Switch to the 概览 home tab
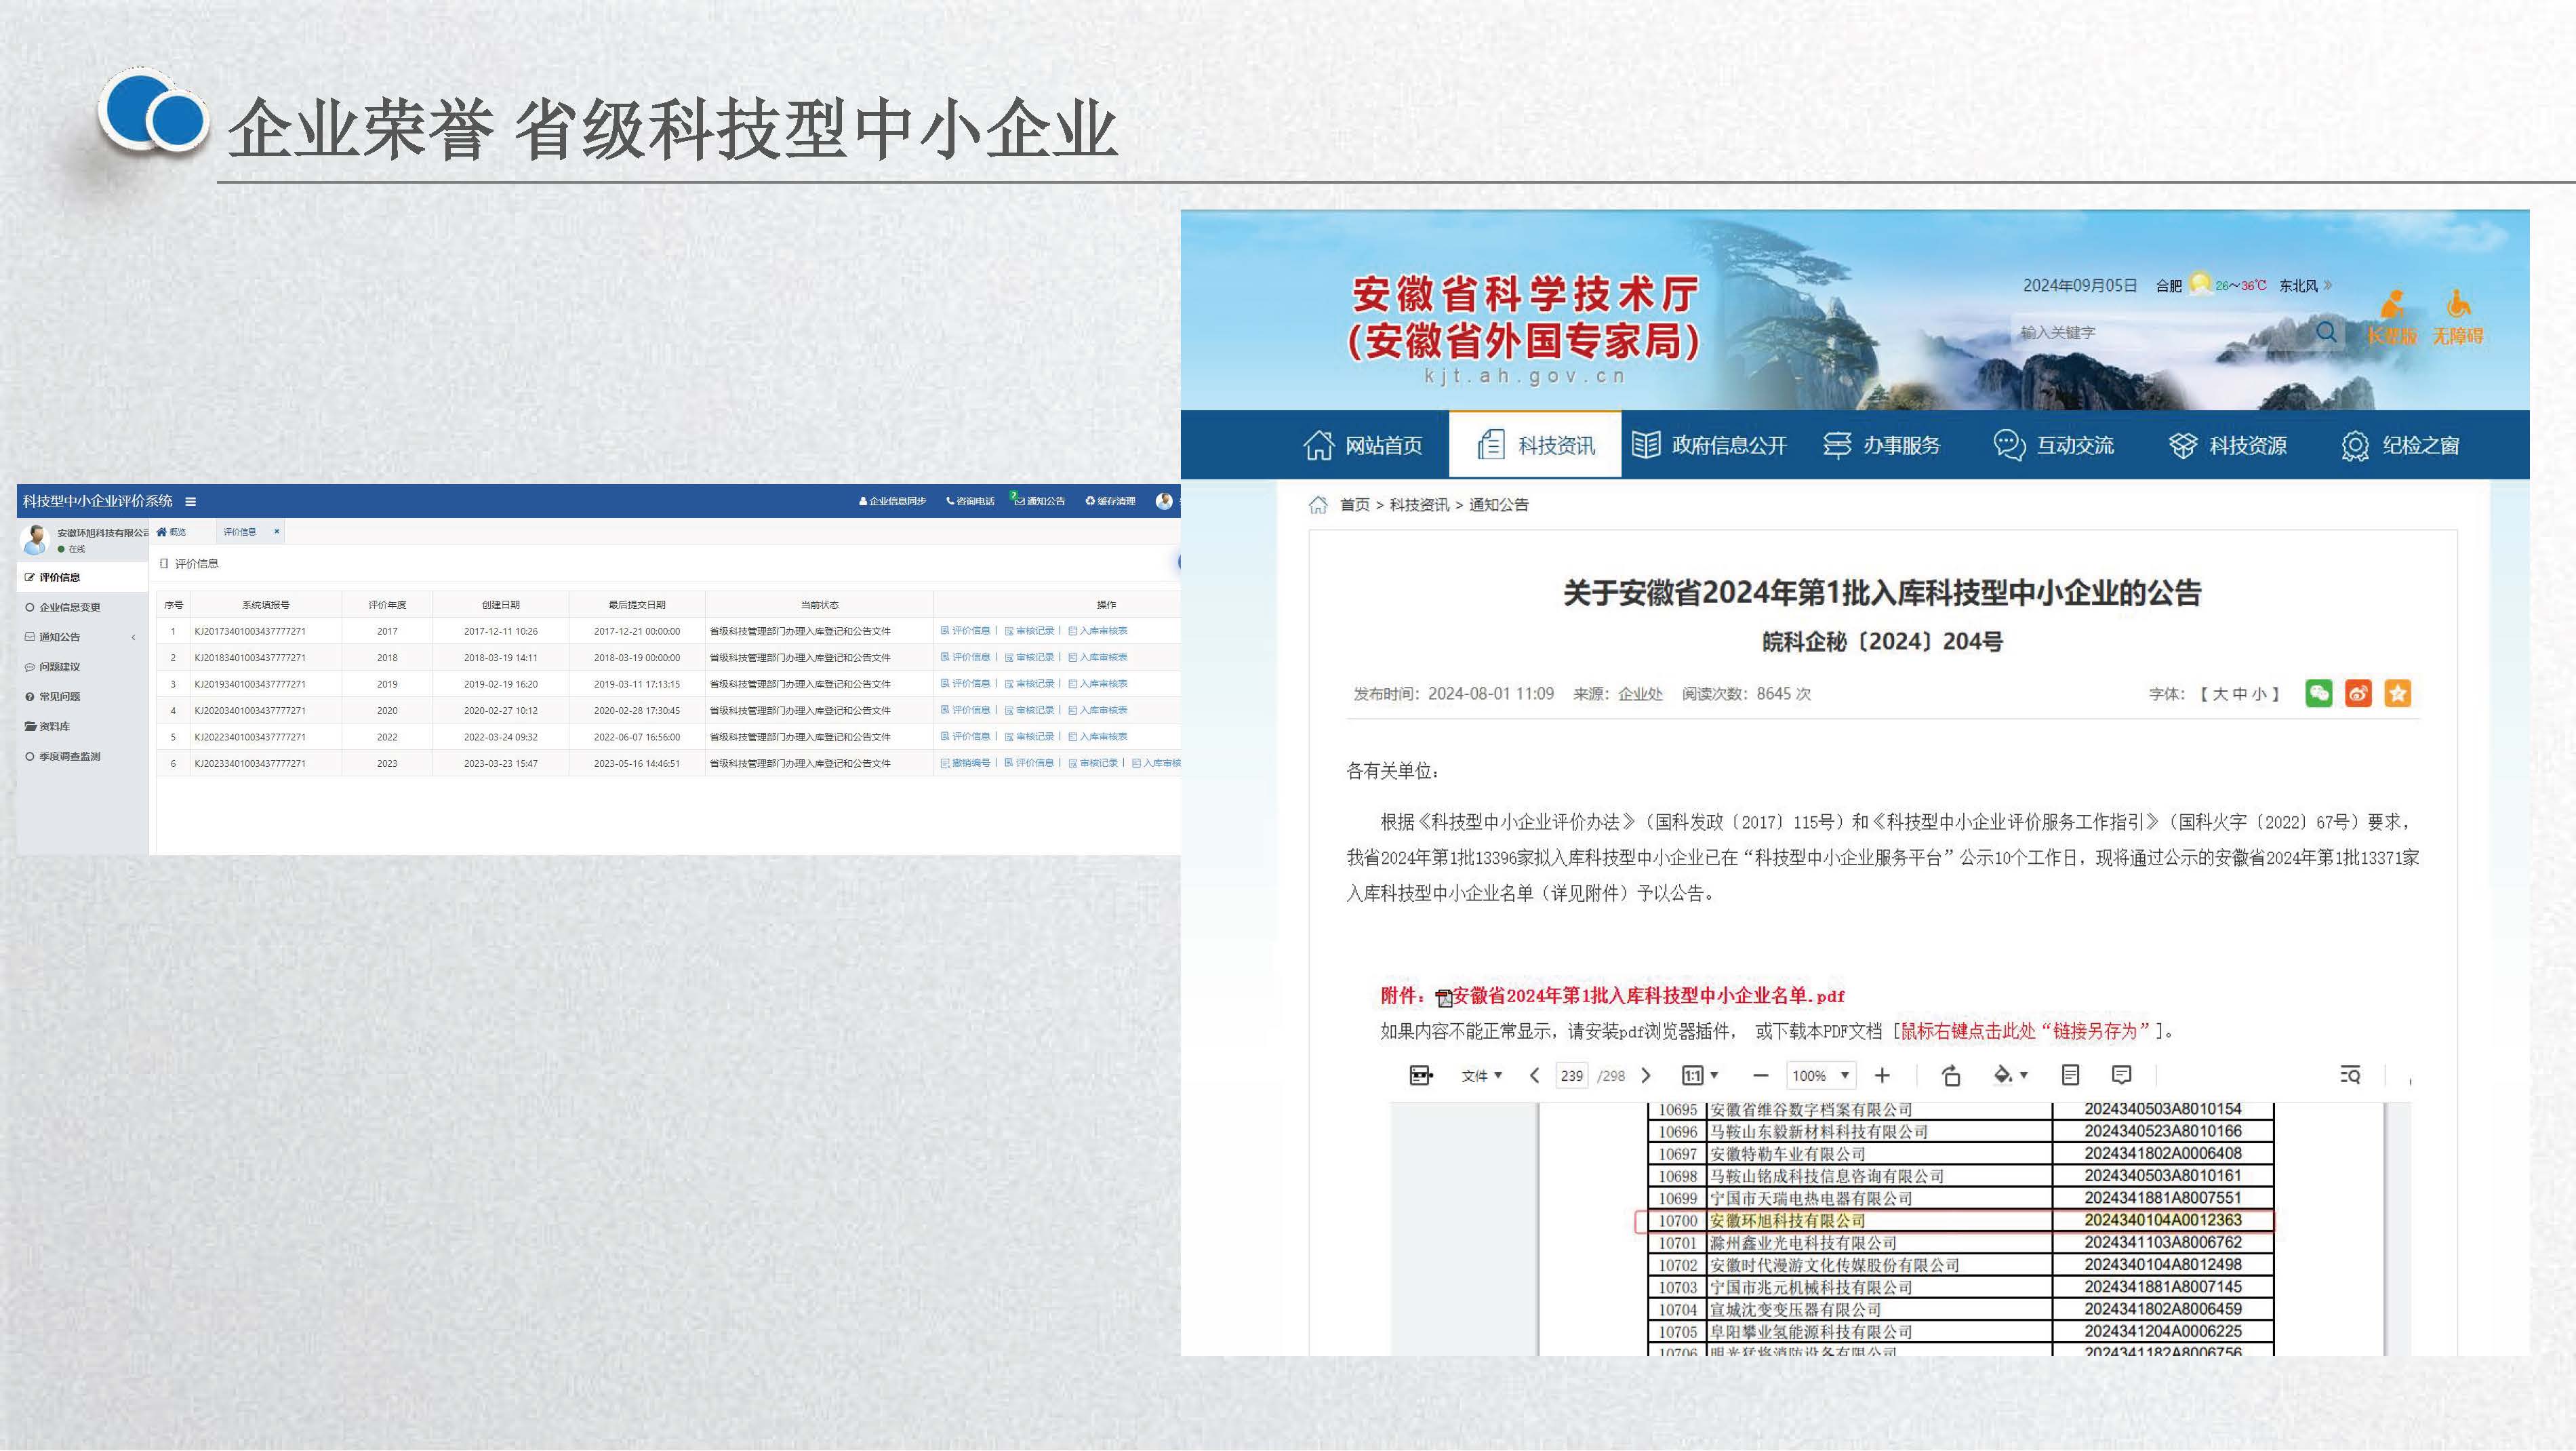Viewport: 2576px width, 1451px height. point(171,532)
